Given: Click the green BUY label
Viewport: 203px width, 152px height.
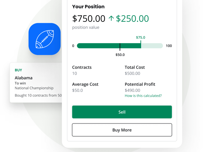Looking at the screenshot, I should point(18,70).
